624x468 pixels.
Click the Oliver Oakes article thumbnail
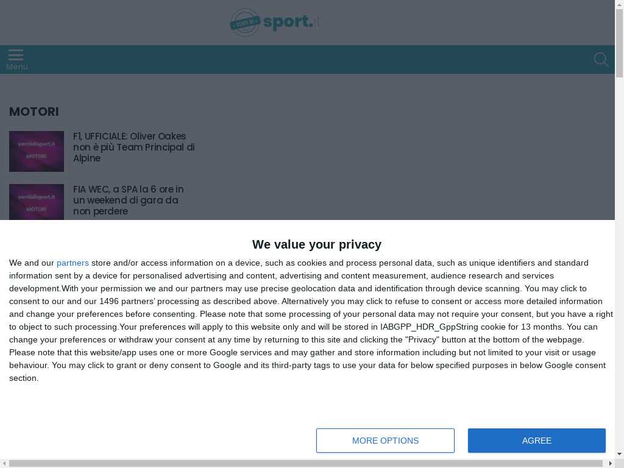point(37,151)
